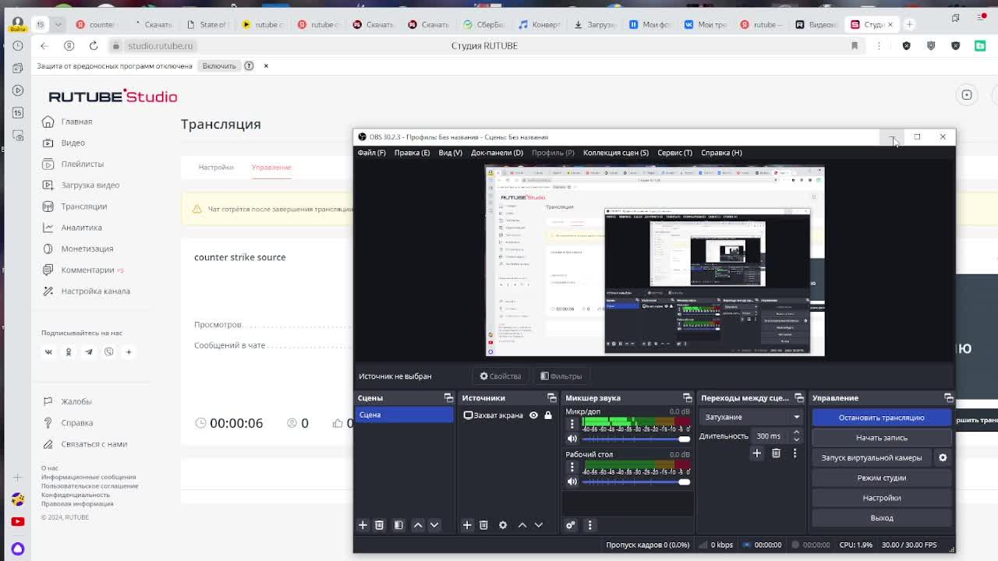Switch to Управление tab in RUTUBE Трансляция
The height and width of the screenshot is (561, 998).
tap(271, 168)
